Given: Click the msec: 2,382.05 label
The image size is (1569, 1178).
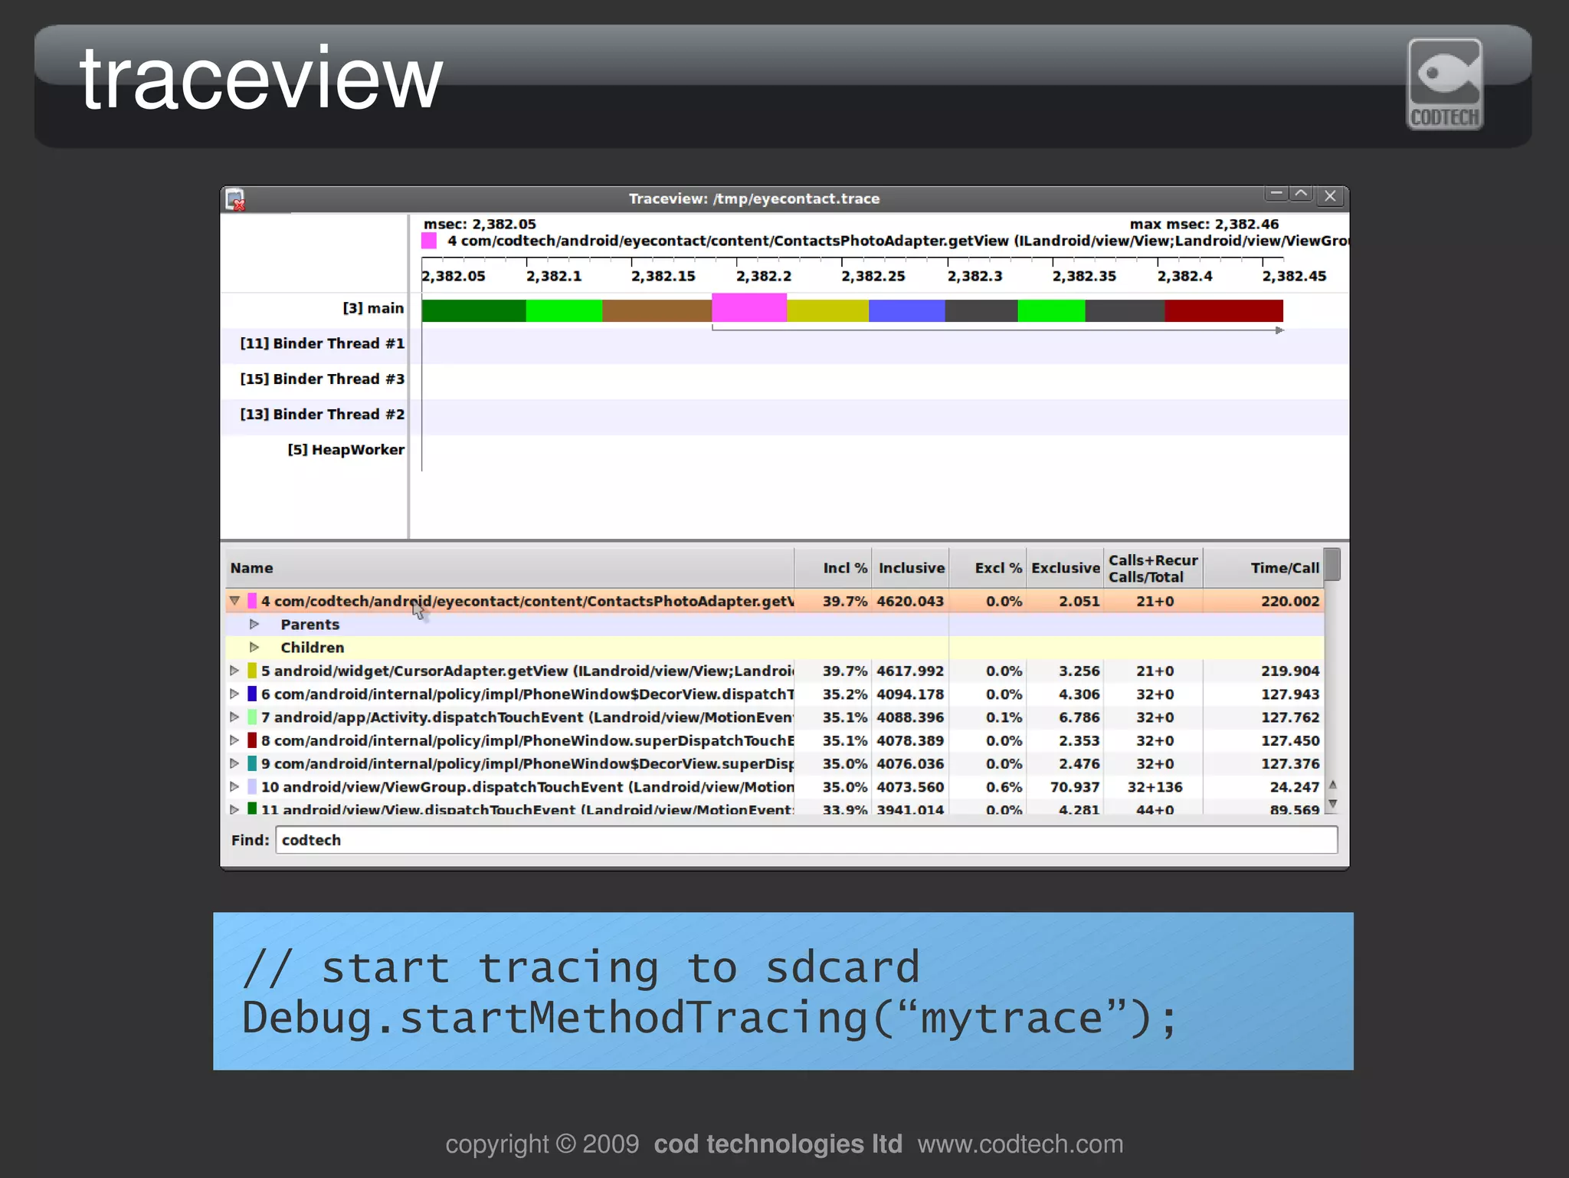Looking at the screenshot, I should (480, 224).
